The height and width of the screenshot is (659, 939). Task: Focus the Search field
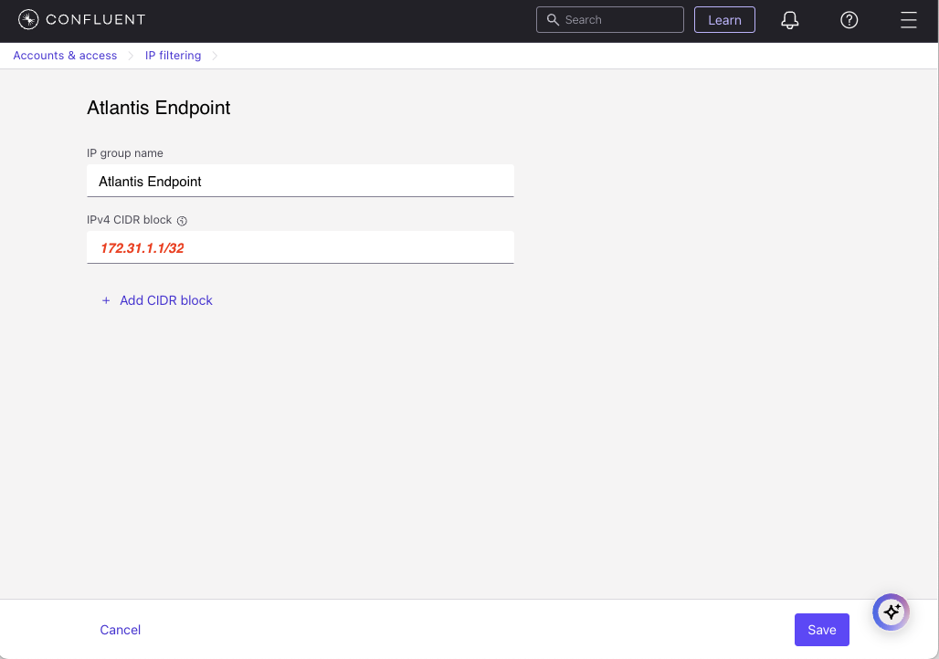609,20
